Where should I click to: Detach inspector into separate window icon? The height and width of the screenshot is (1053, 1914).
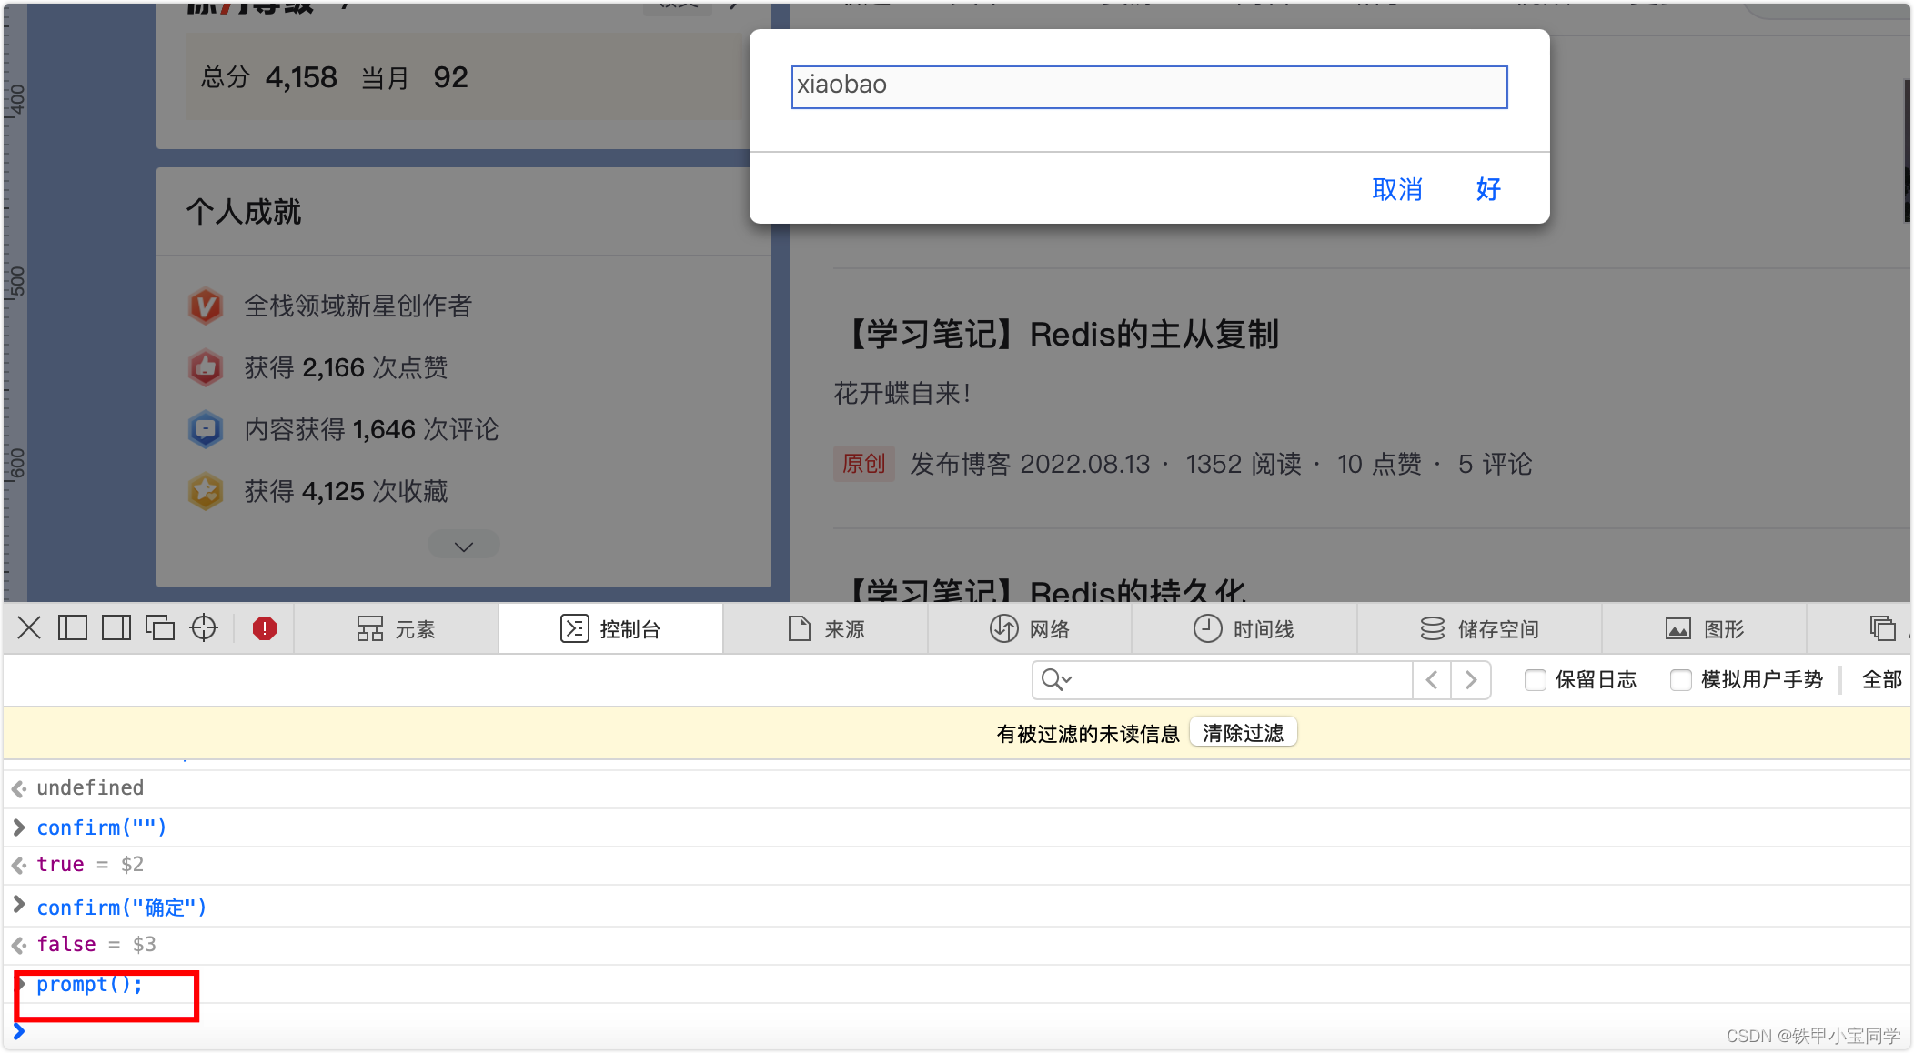point(160,628)
